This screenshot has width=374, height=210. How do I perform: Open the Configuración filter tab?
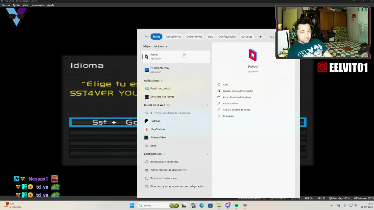point(227,36)
